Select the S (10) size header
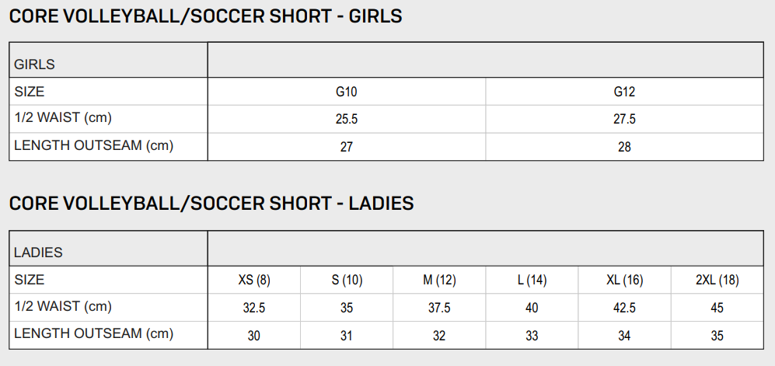 [x=347, y=281]
